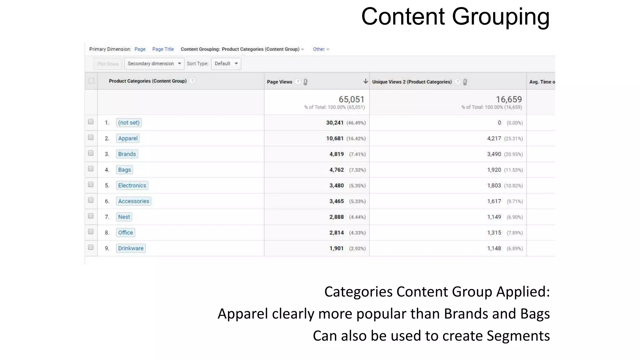Open the Bags category link
This screenshot has width=640, height=360.
point(124,170)
